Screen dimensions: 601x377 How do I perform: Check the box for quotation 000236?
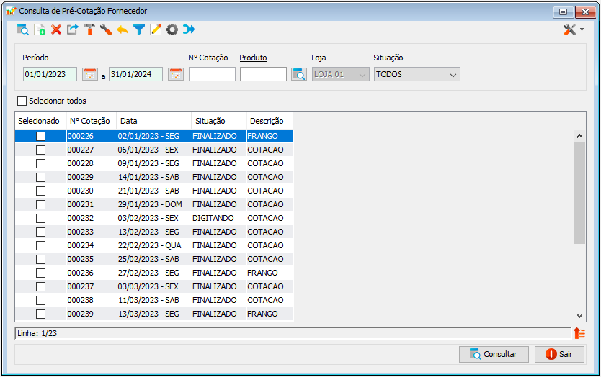pos(40,273)
